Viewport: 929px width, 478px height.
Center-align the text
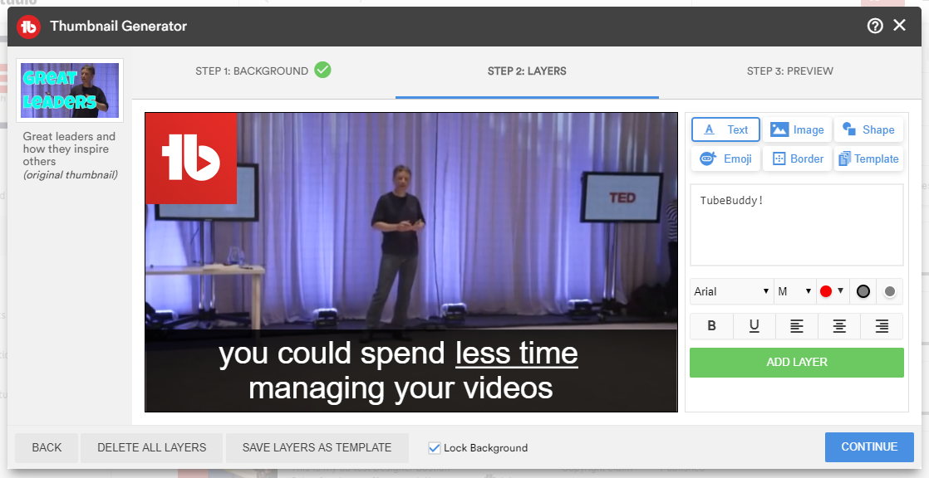[x=839, y=326]
